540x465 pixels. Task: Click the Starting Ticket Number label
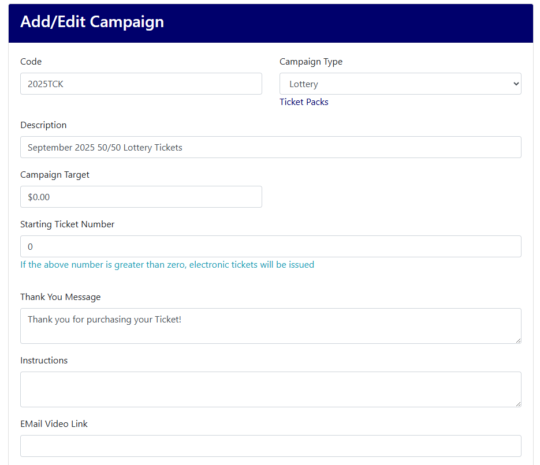[67, 224]
